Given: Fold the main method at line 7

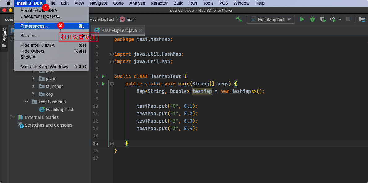Looking at the screenshot, I should pos(112,84).
